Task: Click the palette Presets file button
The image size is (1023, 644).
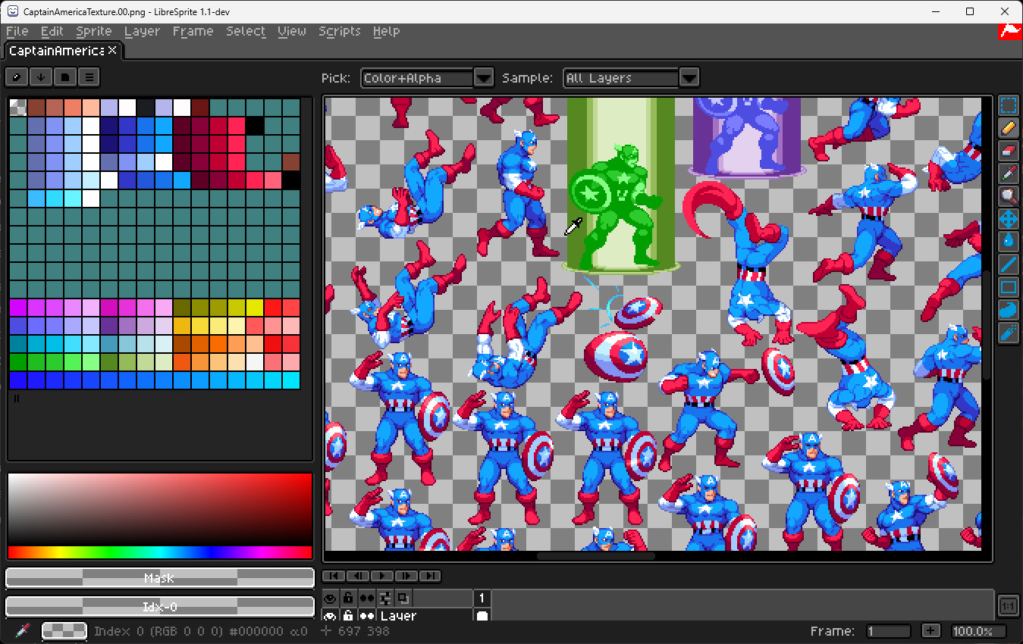Action: [65, 77]
